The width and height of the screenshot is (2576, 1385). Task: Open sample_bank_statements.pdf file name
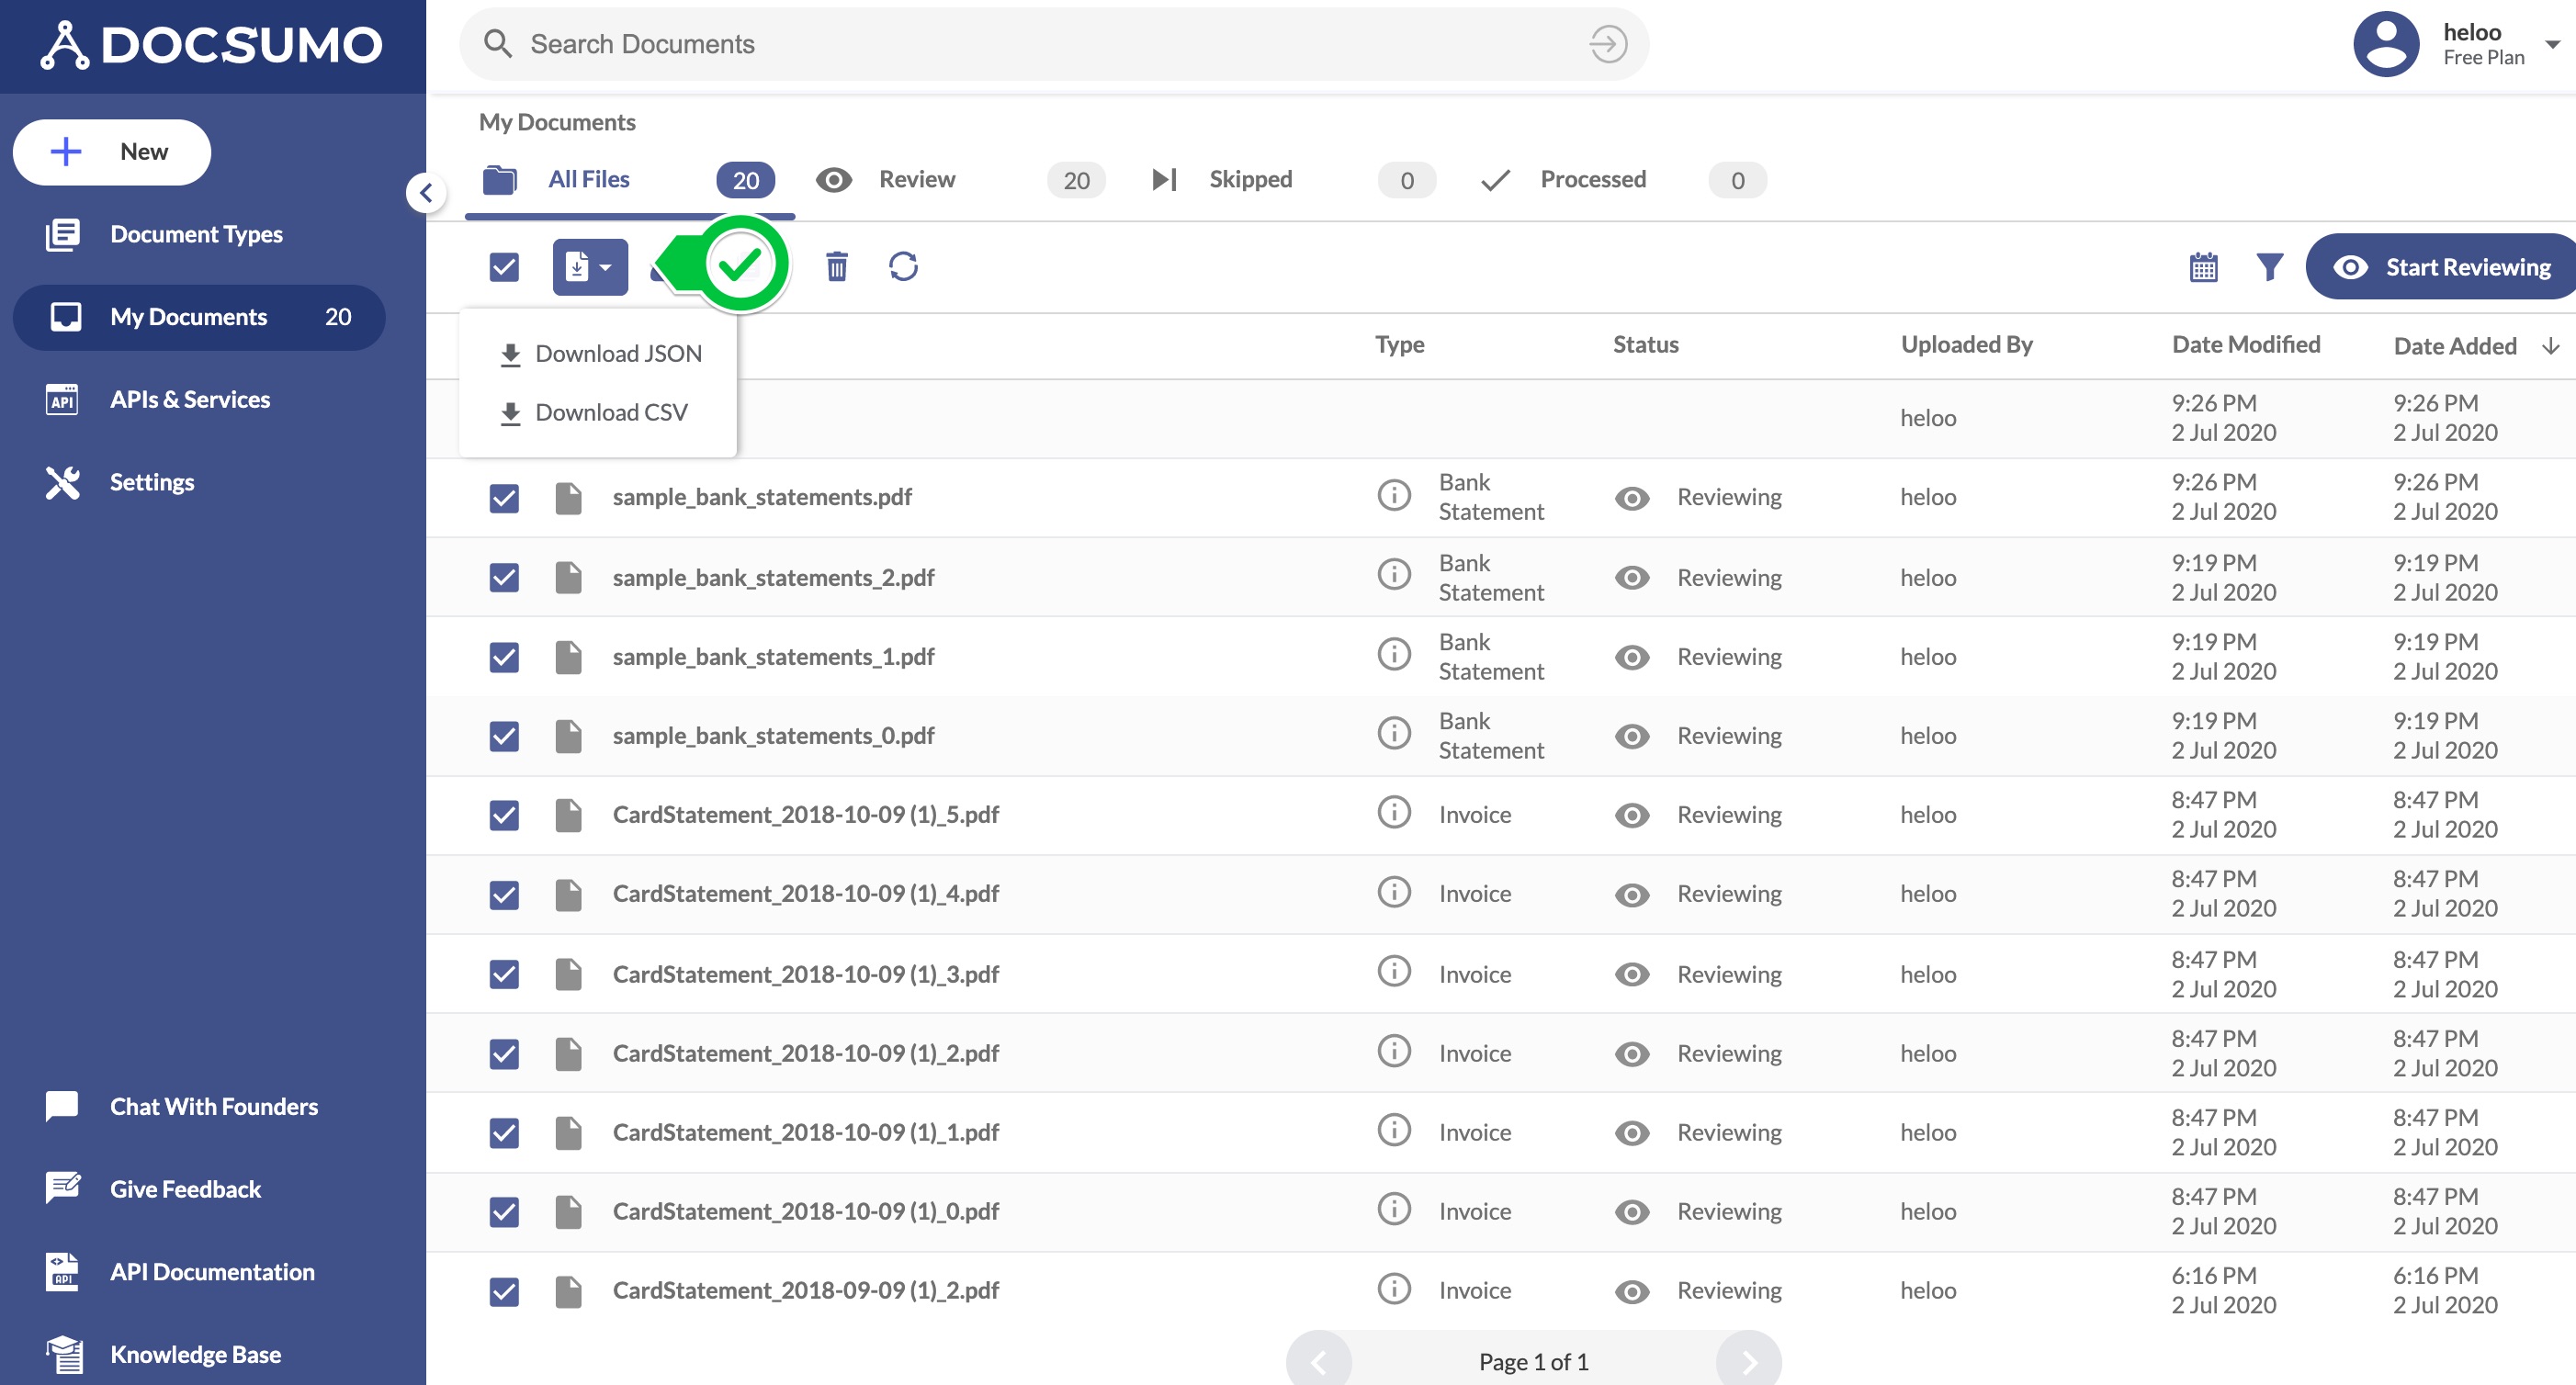pos(762,497)
